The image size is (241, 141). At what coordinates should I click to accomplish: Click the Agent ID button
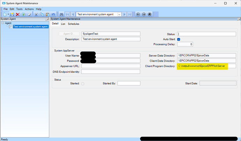point(69,34)
